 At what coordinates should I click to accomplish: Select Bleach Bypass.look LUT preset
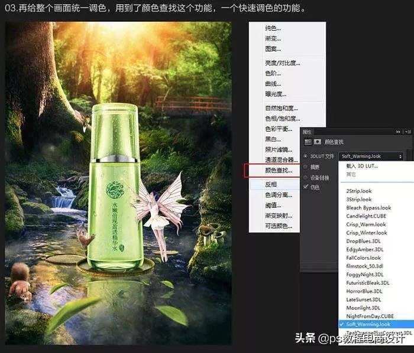(x=368, y=208)
